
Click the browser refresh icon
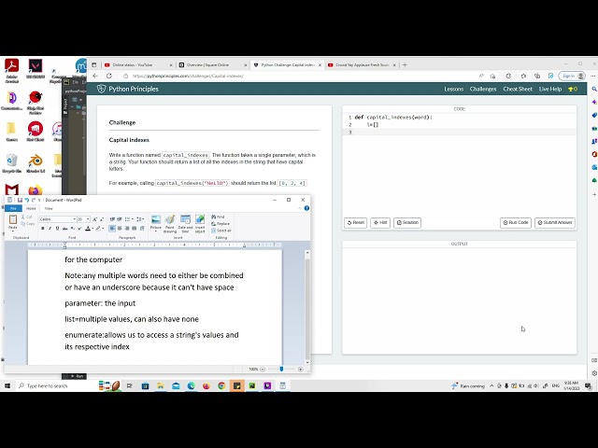109,76
